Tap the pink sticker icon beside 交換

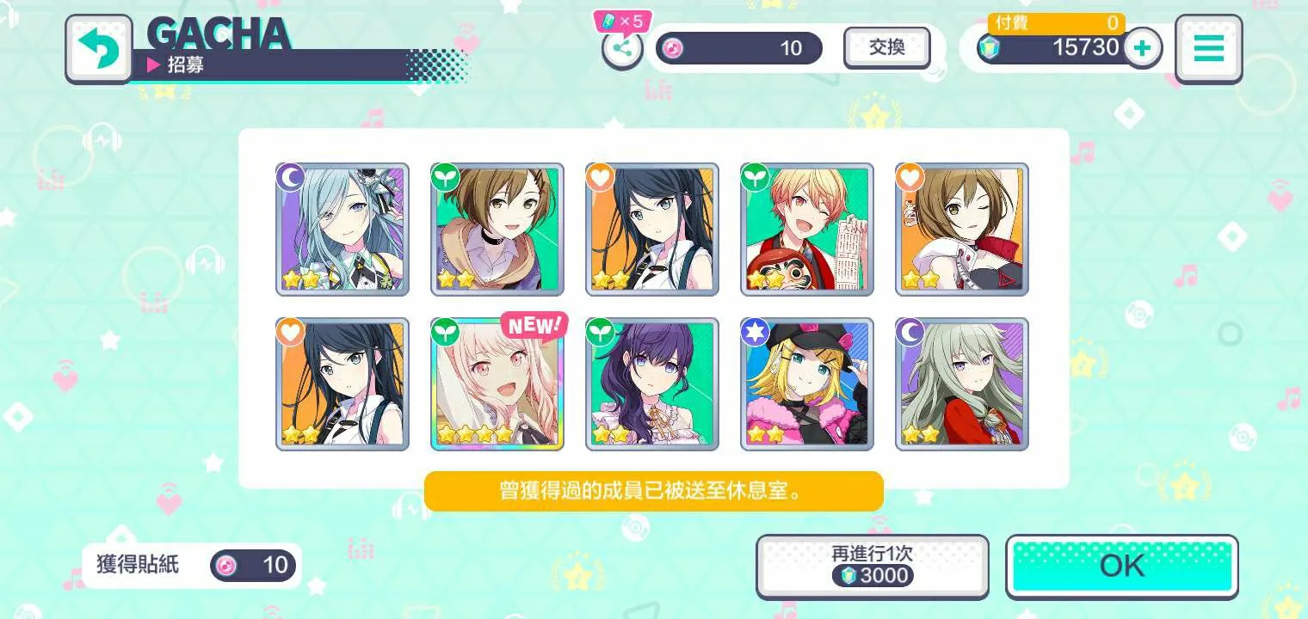pos(673,48)
